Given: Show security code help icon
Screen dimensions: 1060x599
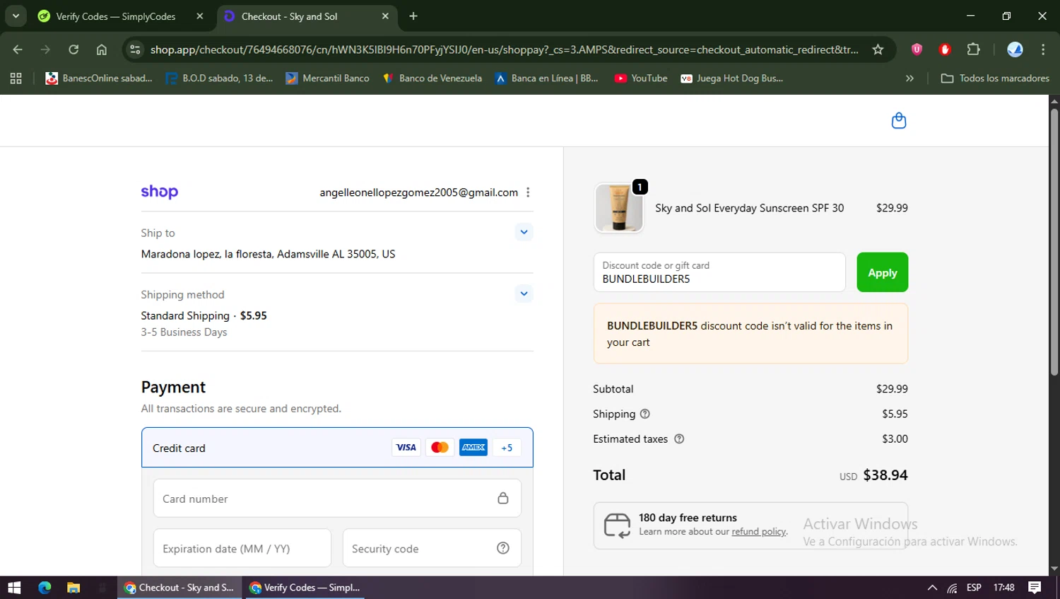Looking at the screenshot, I should (x=503, y=548).
